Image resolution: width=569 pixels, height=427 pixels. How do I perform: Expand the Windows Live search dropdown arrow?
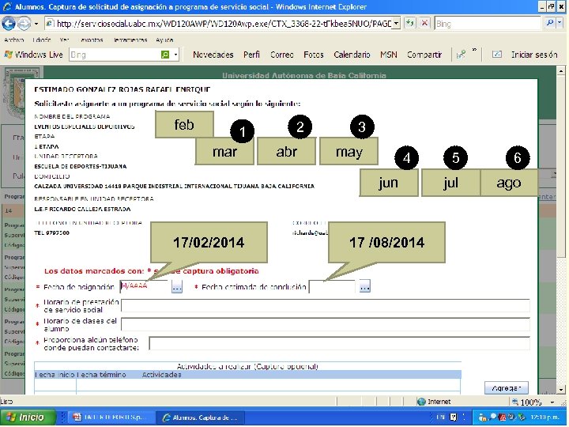[x=175, y=55]
